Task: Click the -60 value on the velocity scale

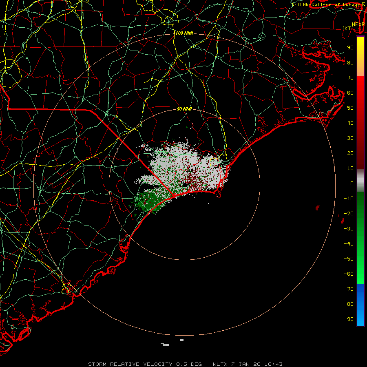Action: tap(349, 274)
